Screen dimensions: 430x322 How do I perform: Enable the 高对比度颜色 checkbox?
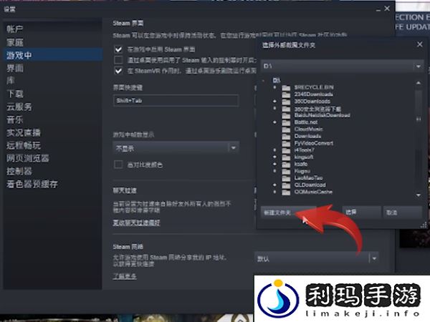[x=118, y=165]
